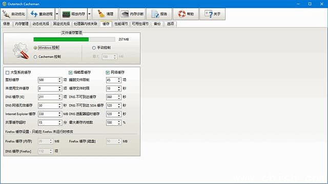This screenshot has height=184, width=328.
Task: Open the 关于 about toolbar button
Action: (x=212, y=14)
